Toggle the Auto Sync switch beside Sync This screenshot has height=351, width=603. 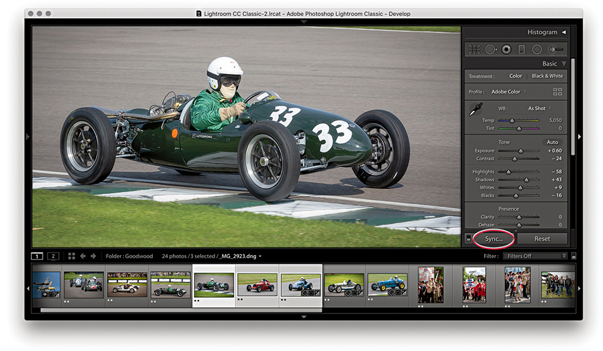468,239
